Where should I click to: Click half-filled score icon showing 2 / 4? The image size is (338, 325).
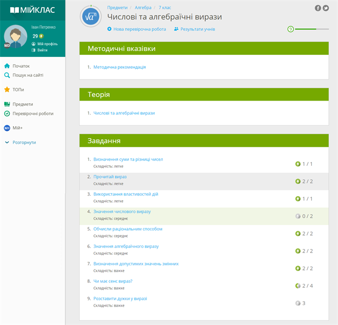pyautogui.click(x=298, y=286)
